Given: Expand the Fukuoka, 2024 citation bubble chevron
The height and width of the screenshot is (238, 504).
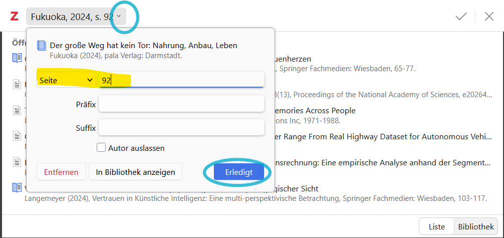Looking at the screenshot, I should [119, 17].
